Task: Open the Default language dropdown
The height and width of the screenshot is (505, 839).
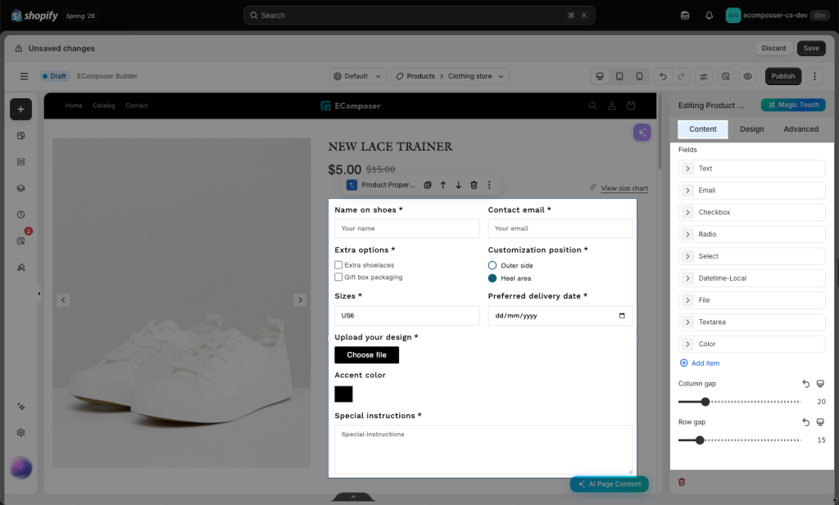Action: [x=358, y=76]
